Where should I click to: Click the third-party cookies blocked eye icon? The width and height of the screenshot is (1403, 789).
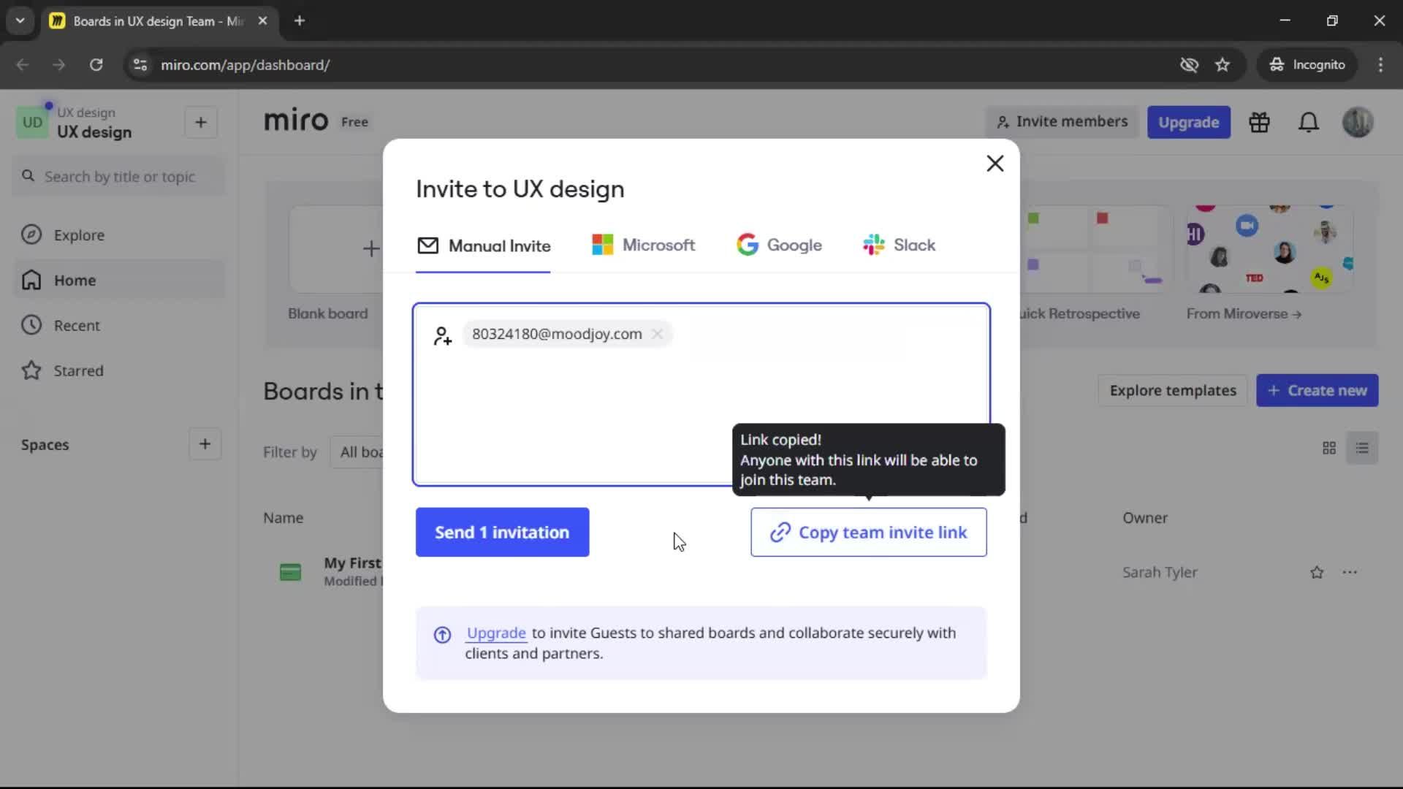click(1189, 65)
